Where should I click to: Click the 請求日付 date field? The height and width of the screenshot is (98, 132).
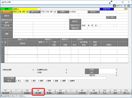(49, 12)
